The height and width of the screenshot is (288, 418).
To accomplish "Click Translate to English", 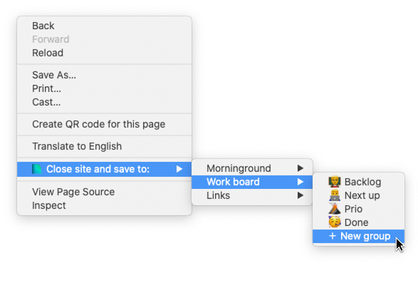I will pos(77,146).
